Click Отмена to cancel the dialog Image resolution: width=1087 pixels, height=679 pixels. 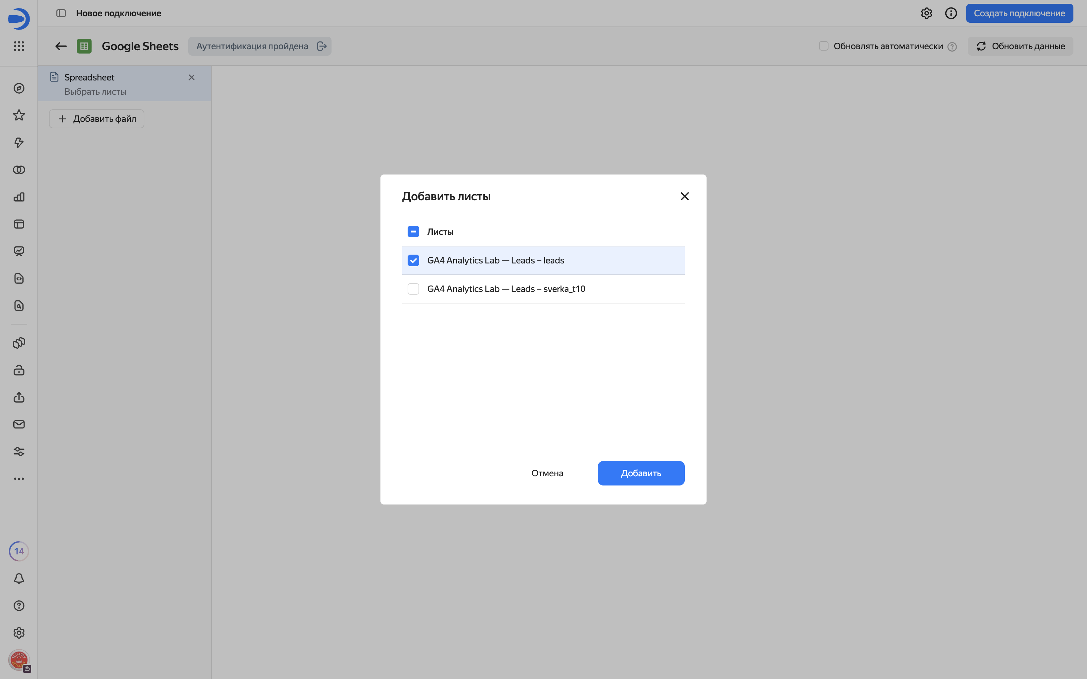tap(547, 473)
